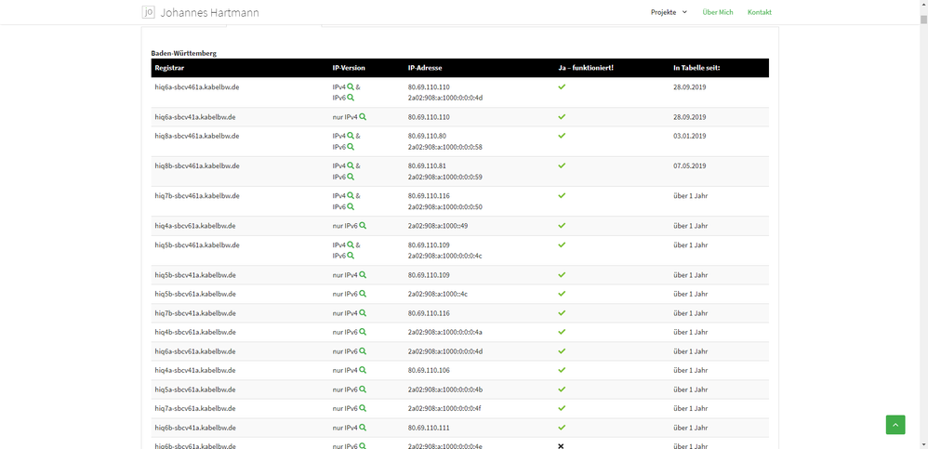Click IPv6 search icon in hiq8b-sbcv461a row
This screenshot has width=928, height=449.
tap(351, 177)
